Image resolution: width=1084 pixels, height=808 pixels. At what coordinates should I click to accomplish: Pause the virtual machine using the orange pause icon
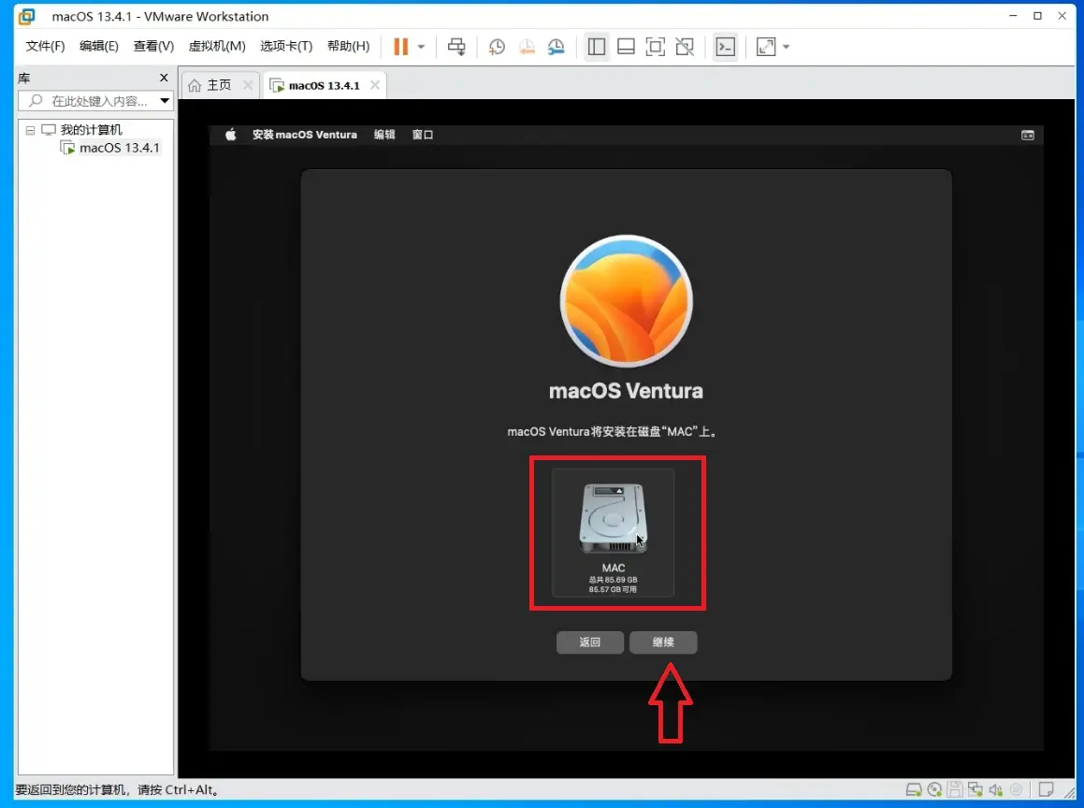click(x=401, y=47)
